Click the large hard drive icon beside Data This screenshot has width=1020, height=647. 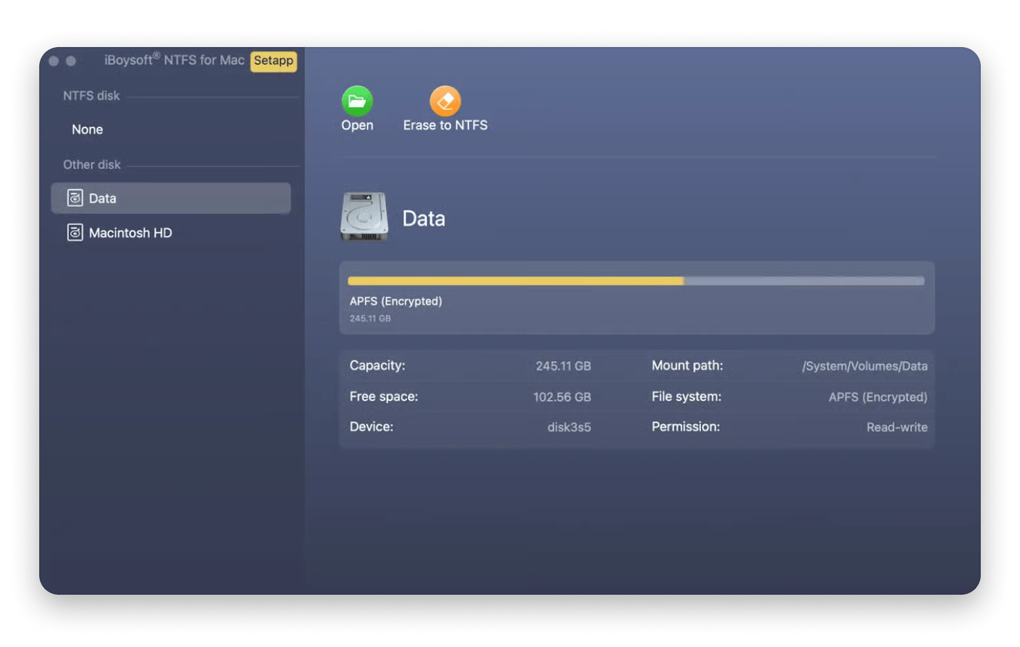pos(364,217)
